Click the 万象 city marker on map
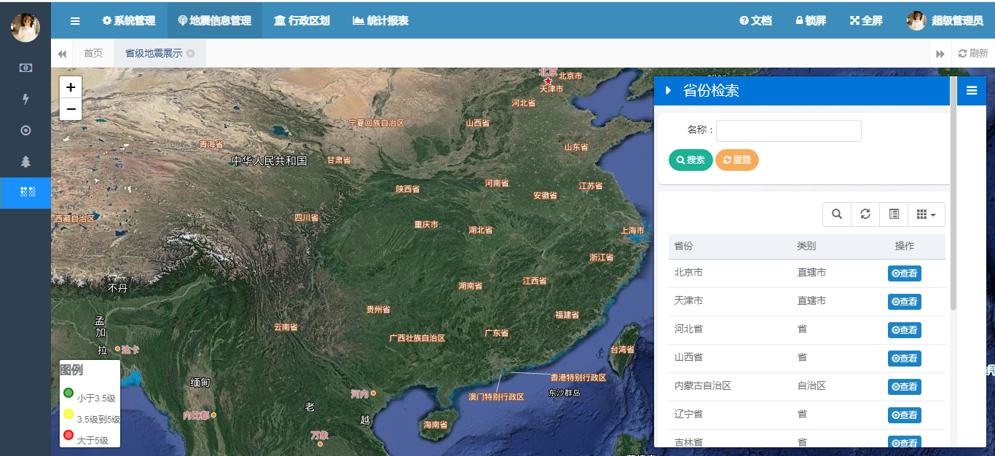The image size is (995, 456). [x=320, y=444]
